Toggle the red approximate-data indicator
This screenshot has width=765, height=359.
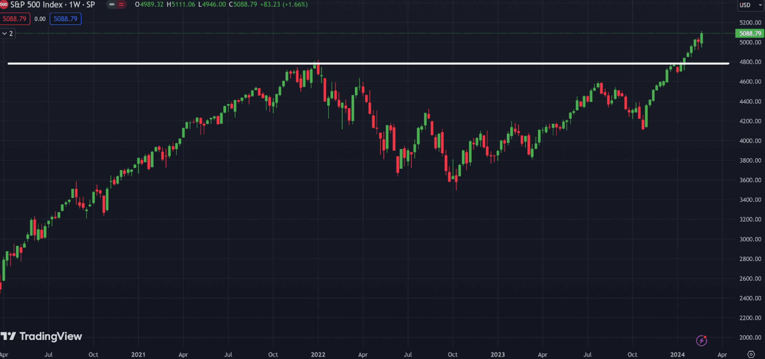pyautogui.click(x=121, y=5)
